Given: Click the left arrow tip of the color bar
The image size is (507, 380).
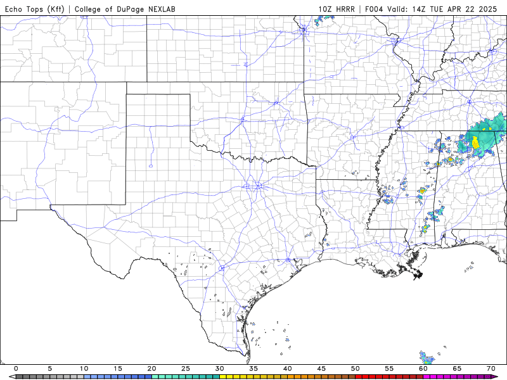Looking at the screenshot, I should pyautogui.click(x=12, y=377).
